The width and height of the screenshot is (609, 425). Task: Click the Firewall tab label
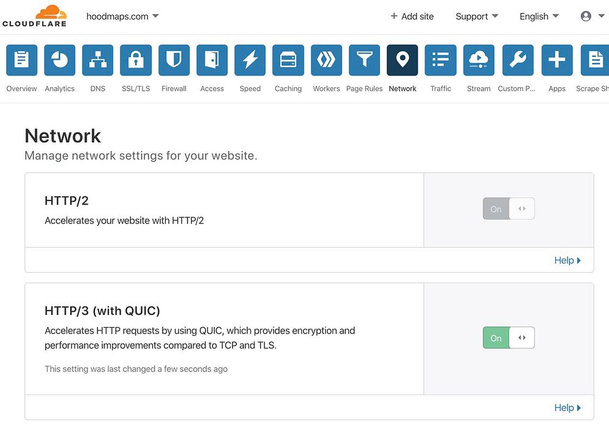174,88
